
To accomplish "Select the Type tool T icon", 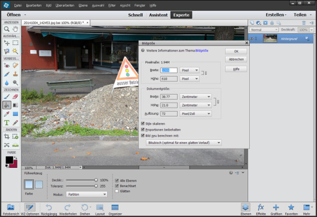I will click(7, 122).
